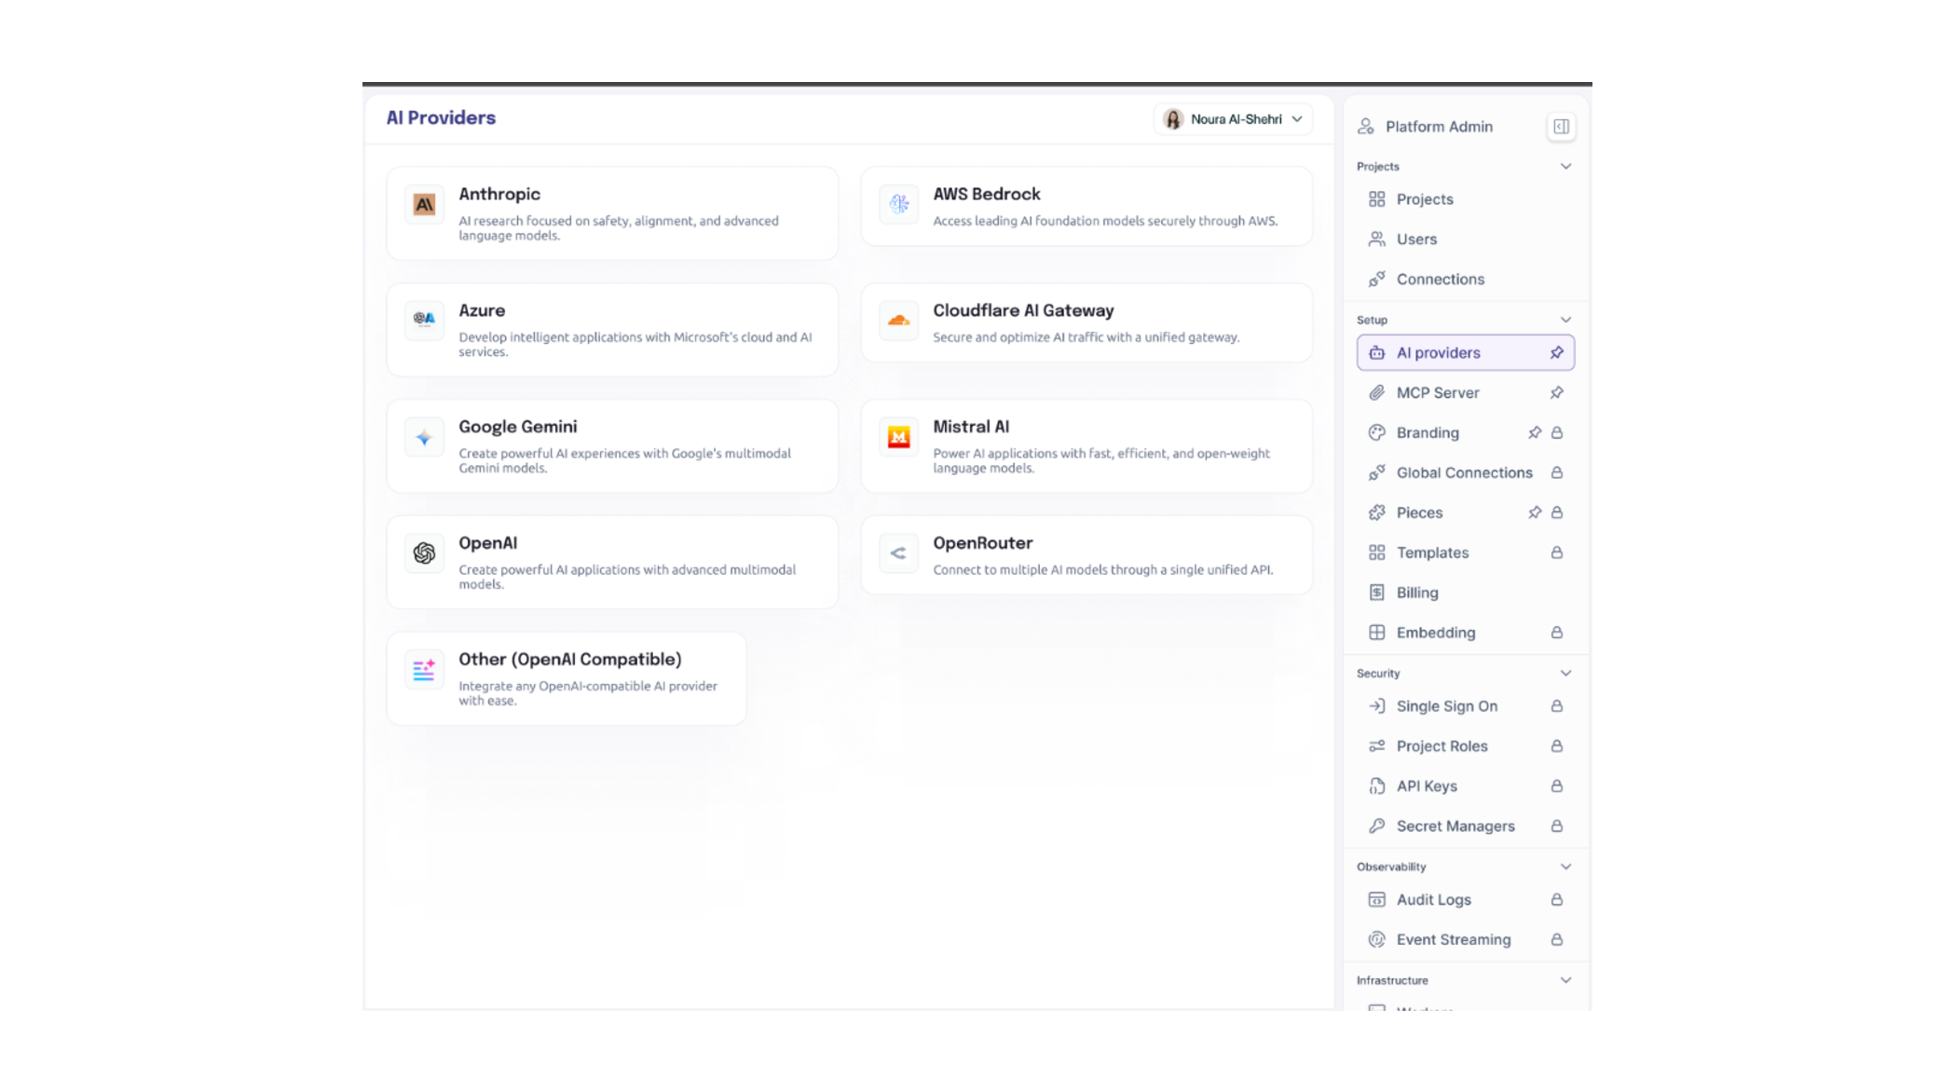
Task: Toggle the pin icon for Branding
Action: [x=1534, y=433]
